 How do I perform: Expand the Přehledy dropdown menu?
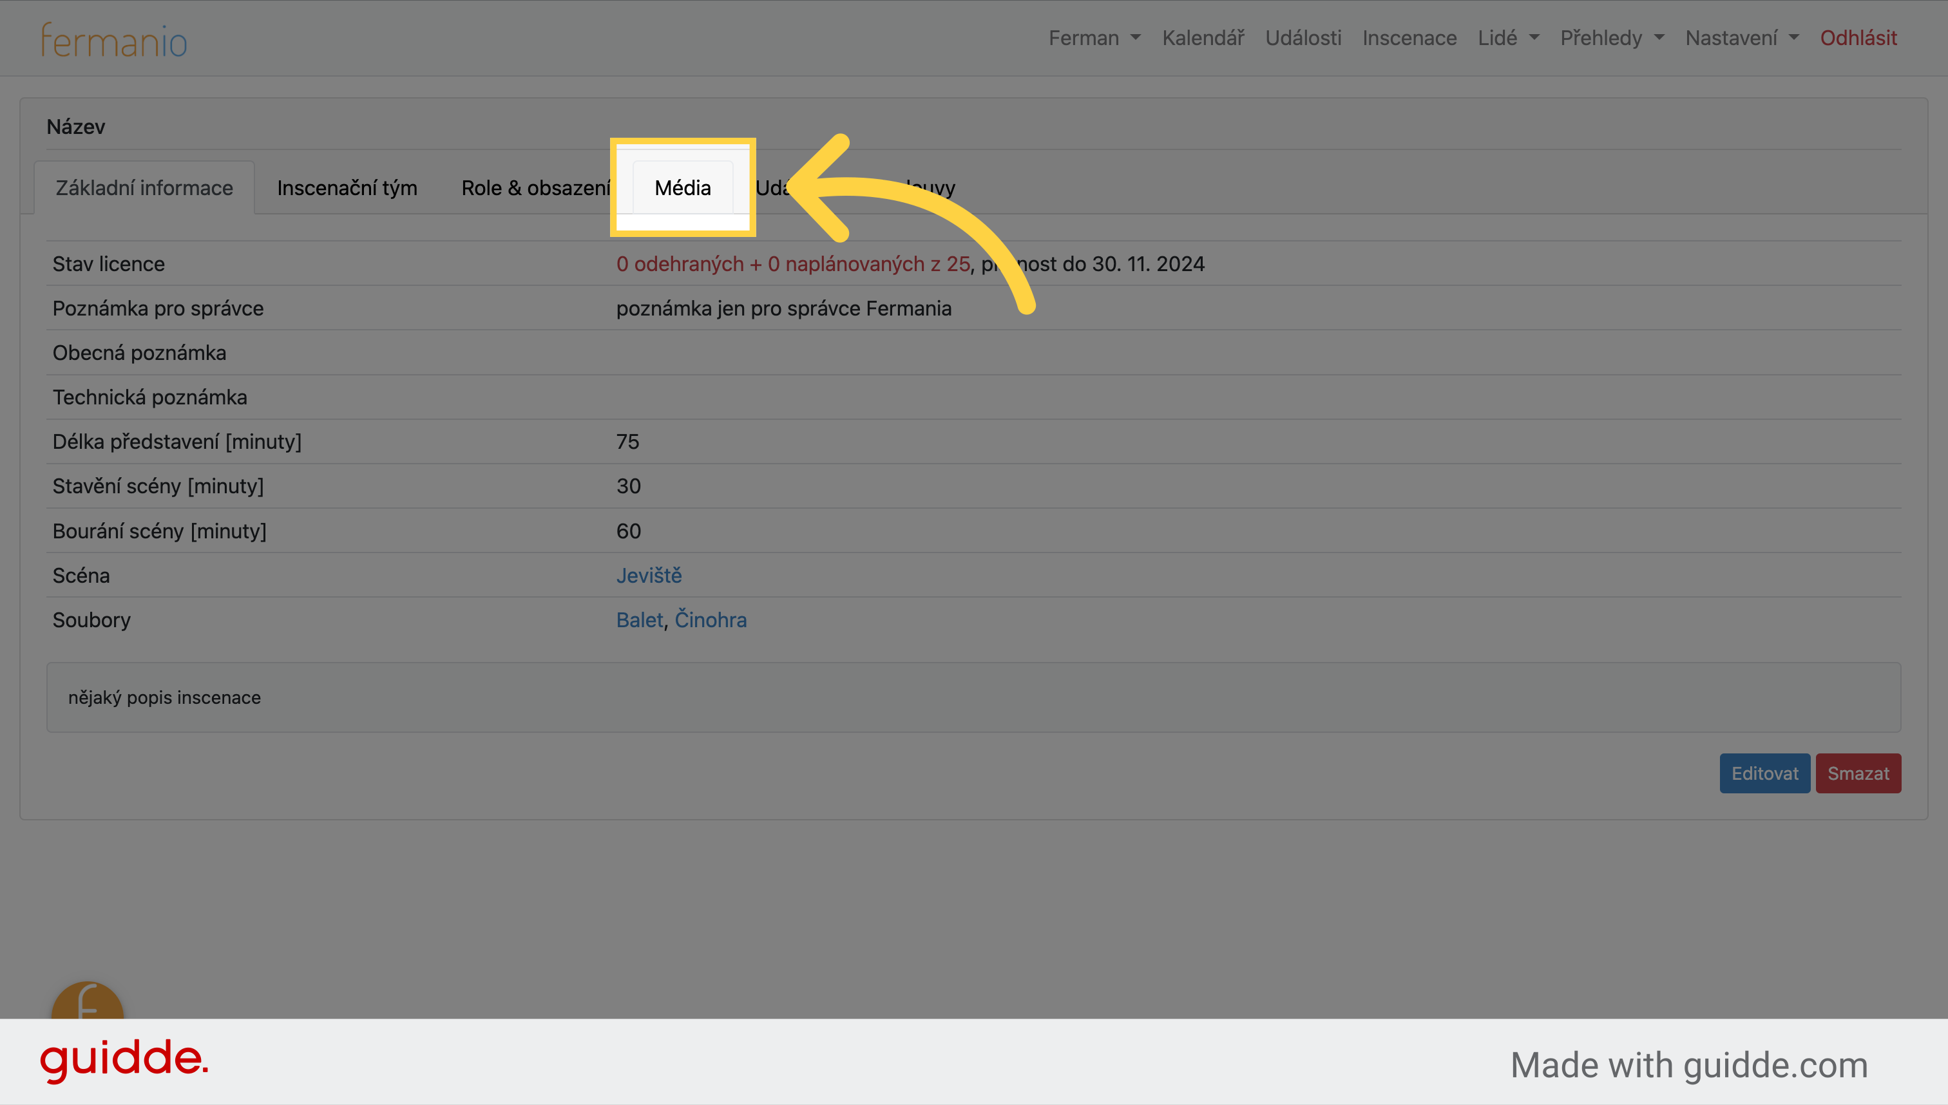[x=1612, y=38]
